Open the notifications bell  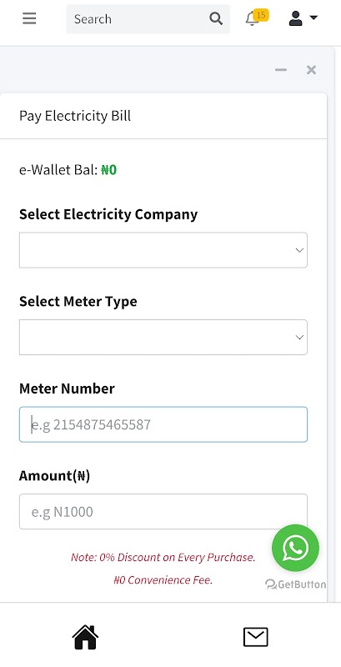[252, 19]
